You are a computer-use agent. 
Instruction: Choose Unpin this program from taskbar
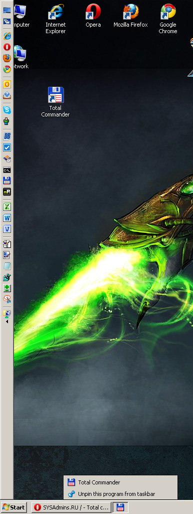tap(120, 494)
